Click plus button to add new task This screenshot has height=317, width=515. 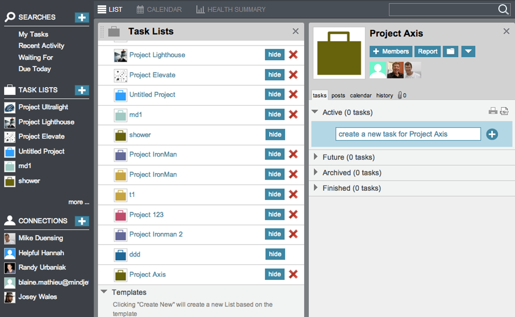pos(492,134)
